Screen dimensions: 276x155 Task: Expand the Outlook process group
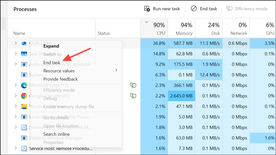[16, 43]
